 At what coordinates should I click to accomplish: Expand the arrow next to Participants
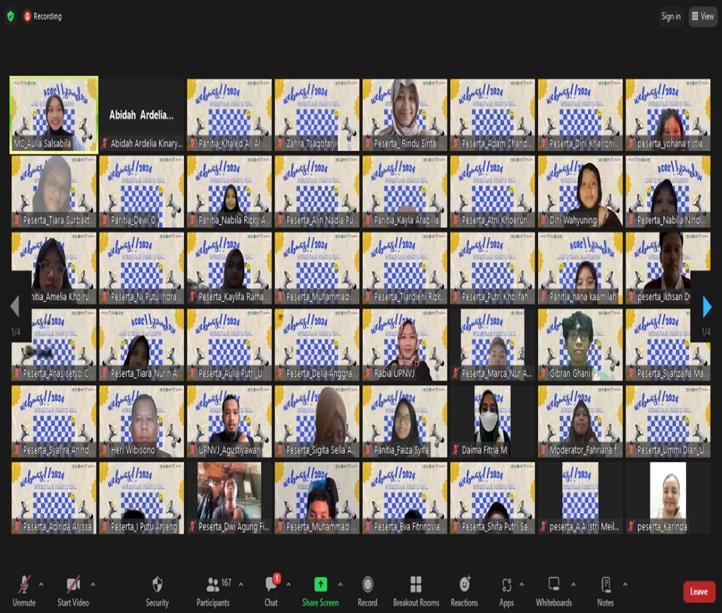coord(241,584)
